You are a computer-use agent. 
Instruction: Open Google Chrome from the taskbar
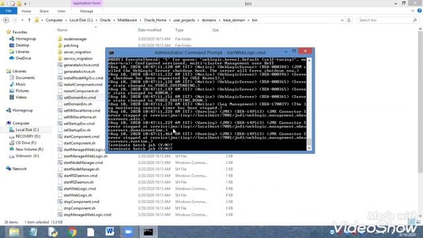72,232
